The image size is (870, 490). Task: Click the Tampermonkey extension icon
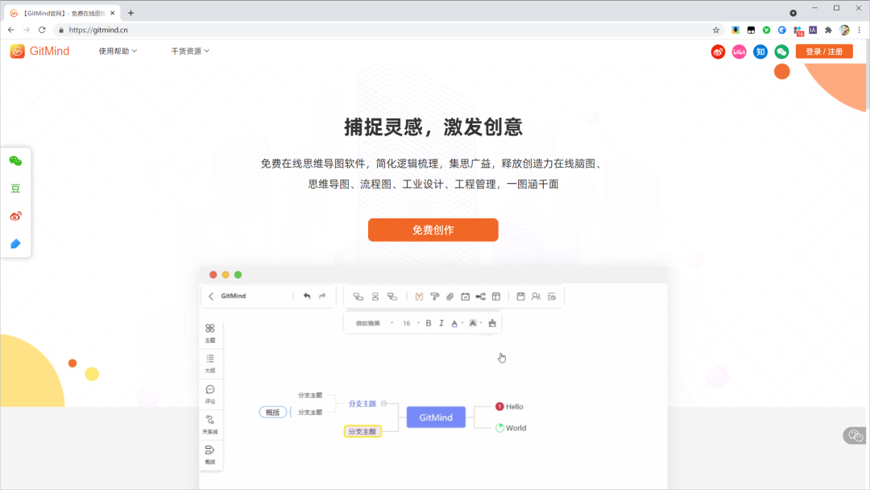[x=751, y=30]
